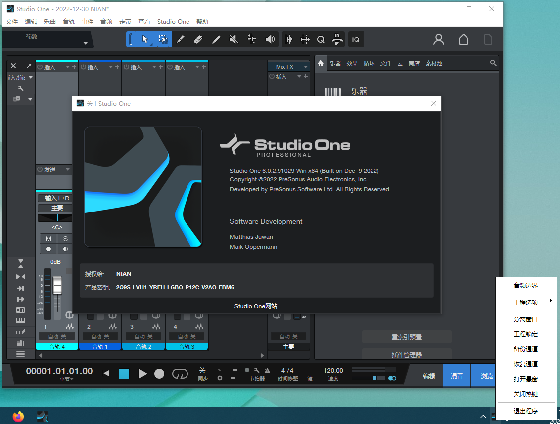Solo the 音轨 4 channel with S
Screen dimensions: 560x424
tap(65, 239)
